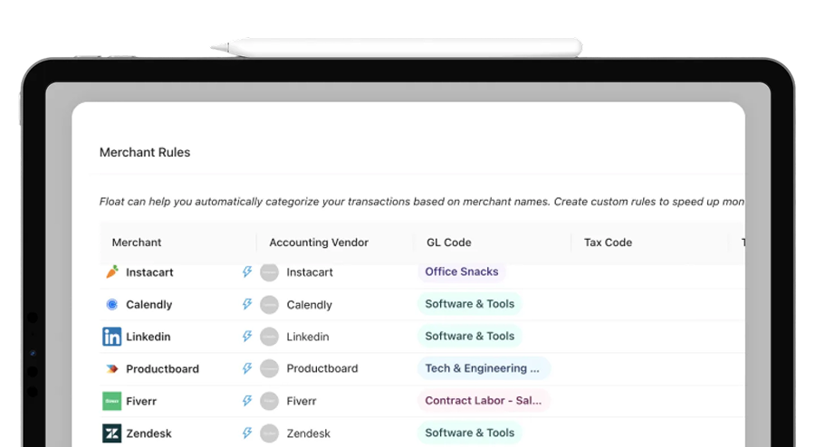Viewport: 825px width, 447px height.
Task: Click the Float categorization description text
Action: pyautogui.click(x=421, y=202)
